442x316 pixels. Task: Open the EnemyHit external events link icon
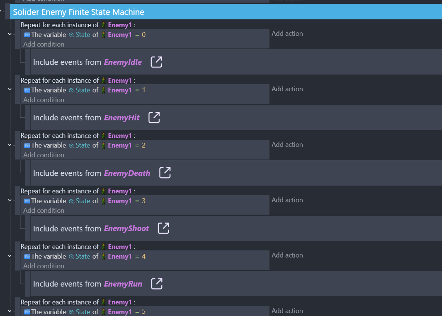(x=154, y=117)
